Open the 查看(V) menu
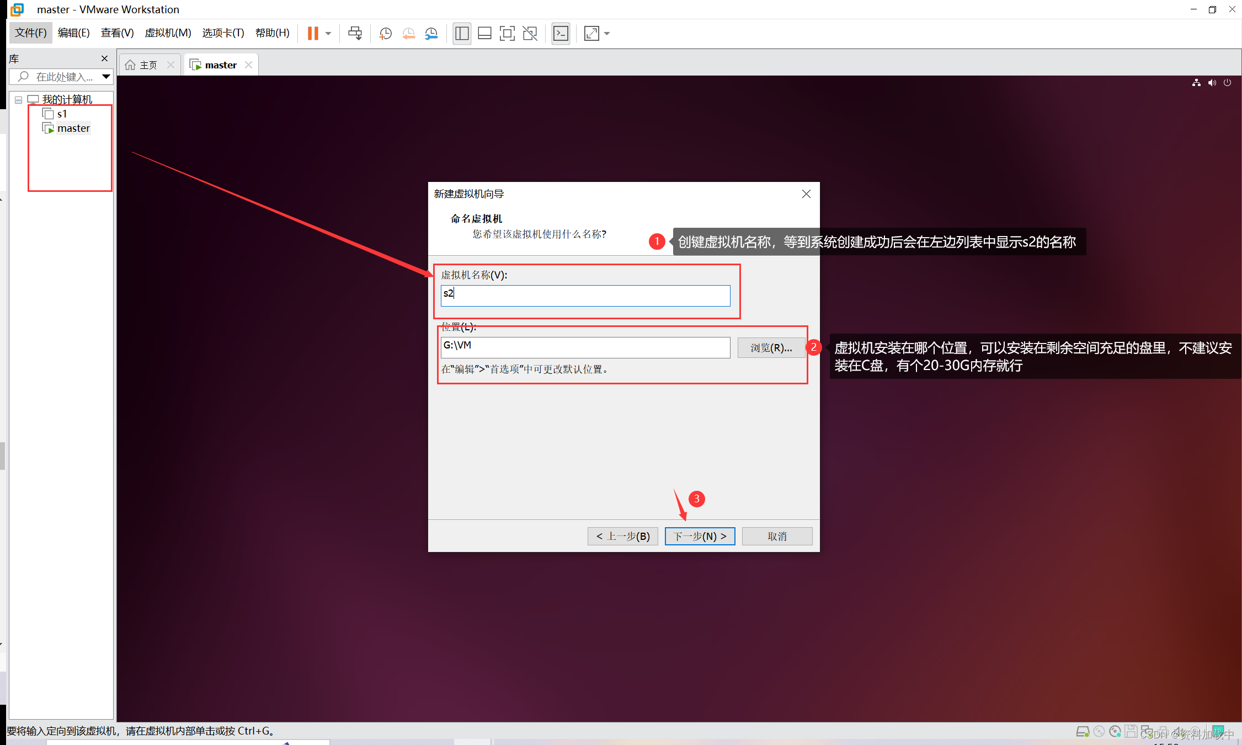1242x745 pixels. (118, 33)
